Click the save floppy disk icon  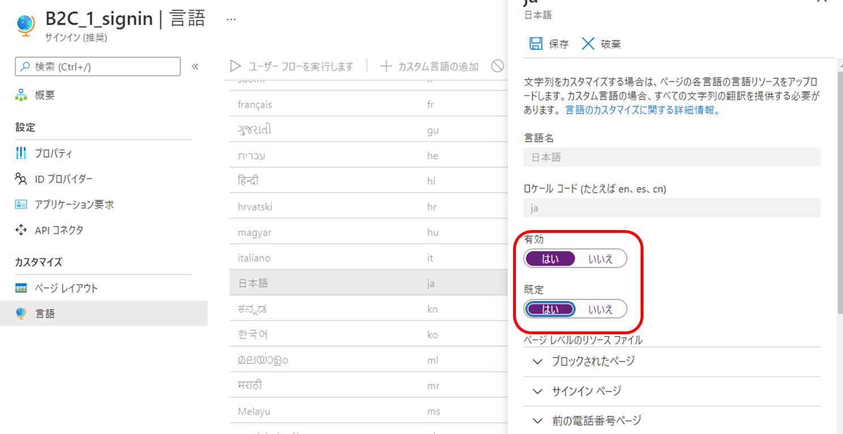(x=535, y=44)
